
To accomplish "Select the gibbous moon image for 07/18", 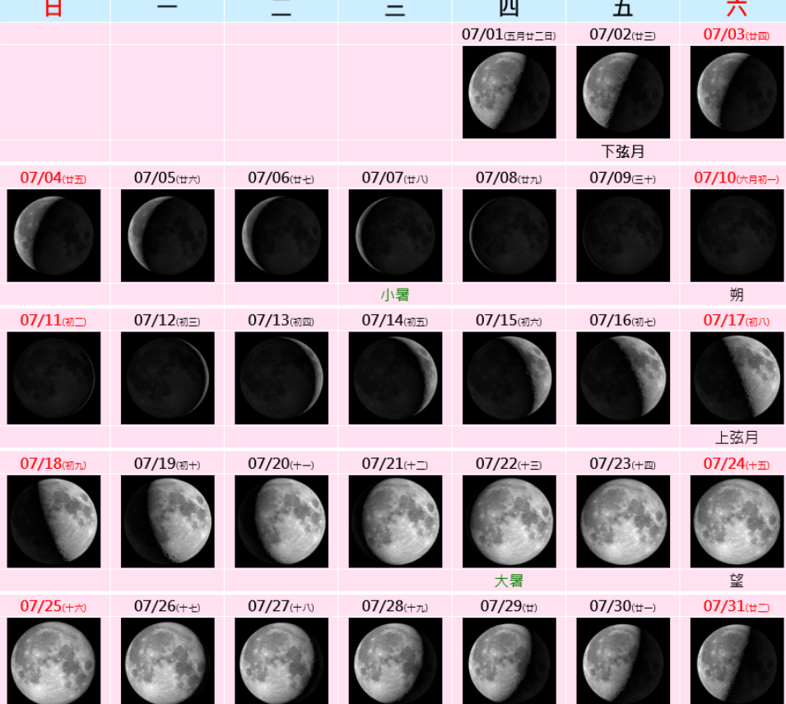I will pos(53,521).
